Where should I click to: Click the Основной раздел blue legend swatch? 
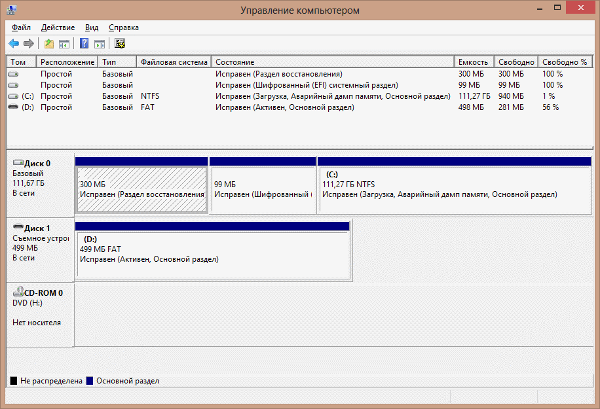90,381
